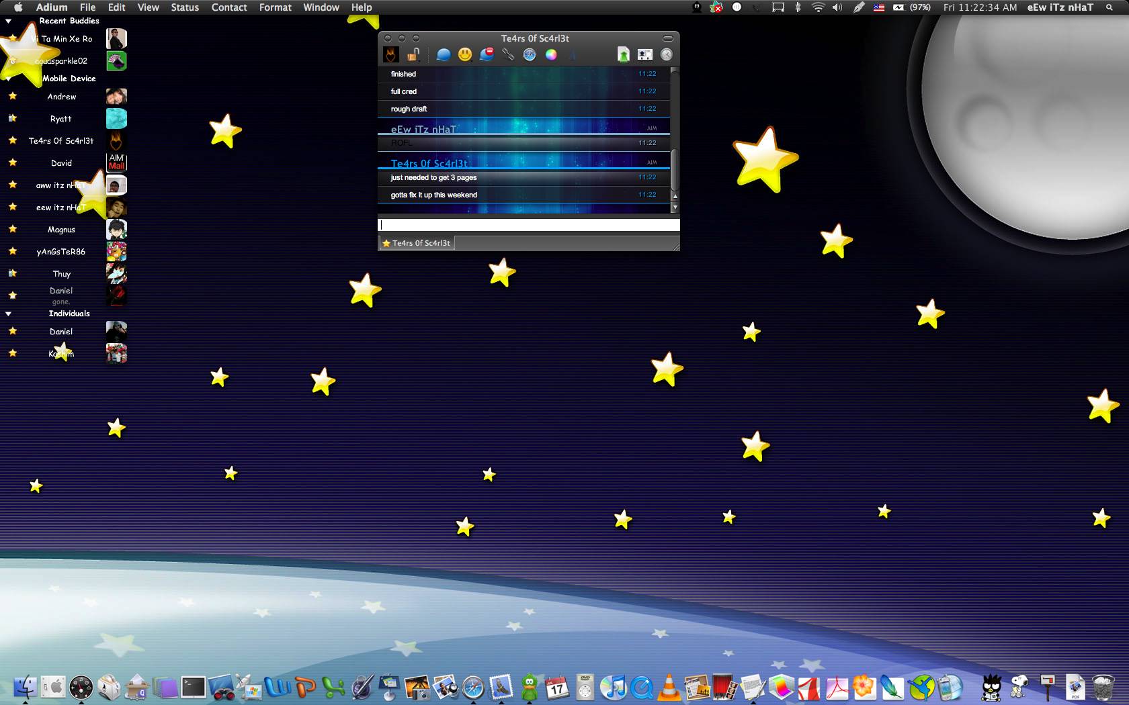Open Photo Booth in Dock
Screen dimensions: 1129x705
[725, 687]
